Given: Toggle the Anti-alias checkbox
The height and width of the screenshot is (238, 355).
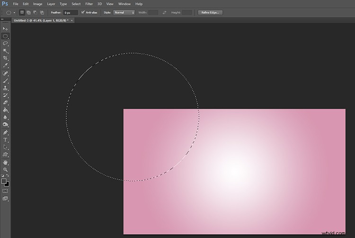Looking at the screenshot, I should click(83, 12).
